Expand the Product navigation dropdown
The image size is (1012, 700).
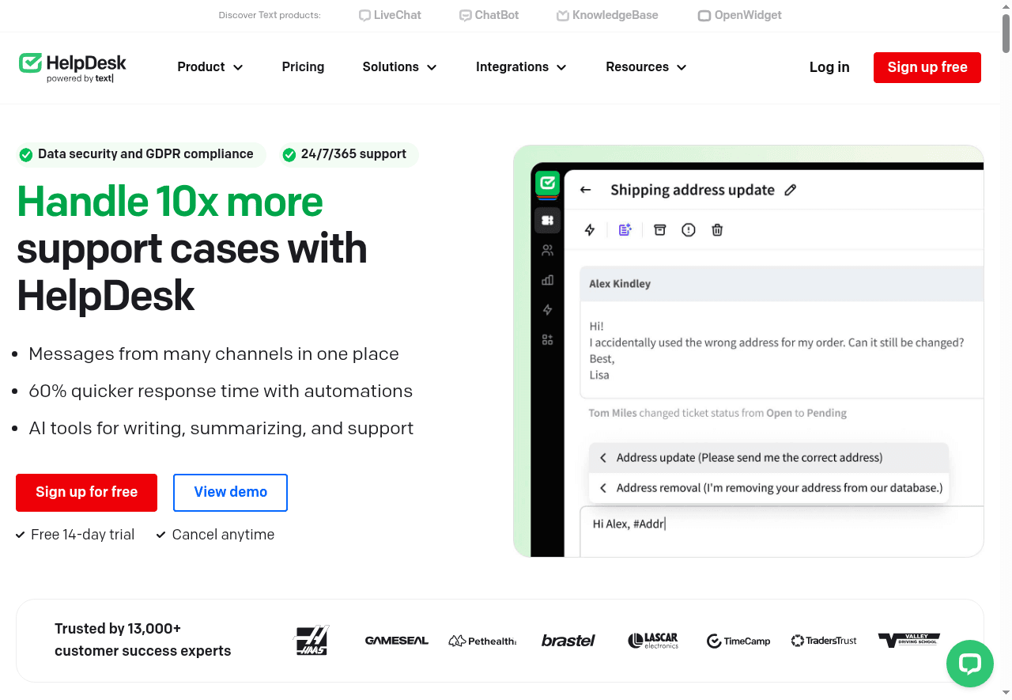point(210,67)
